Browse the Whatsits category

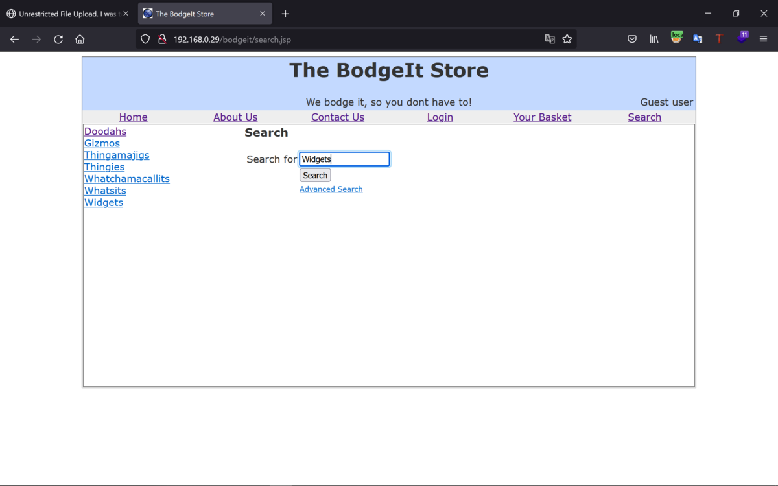[x=105, y=191]
